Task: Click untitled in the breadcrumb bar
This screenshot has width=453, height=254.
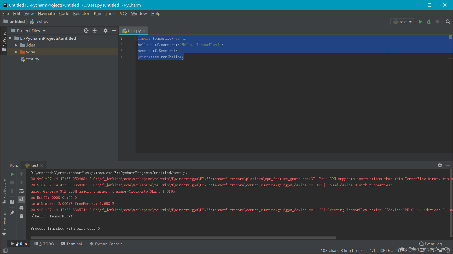Action: point(14,21)
